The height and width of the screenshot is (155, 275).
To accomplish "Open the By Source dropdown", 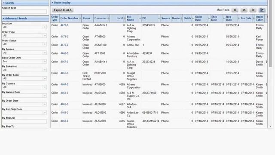I will pyautogui.click(x=45, y=53).
